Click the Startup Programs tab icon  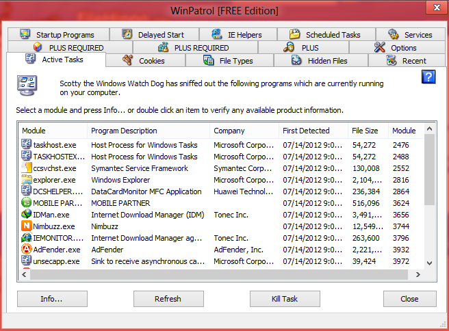(x=25, y=34)
